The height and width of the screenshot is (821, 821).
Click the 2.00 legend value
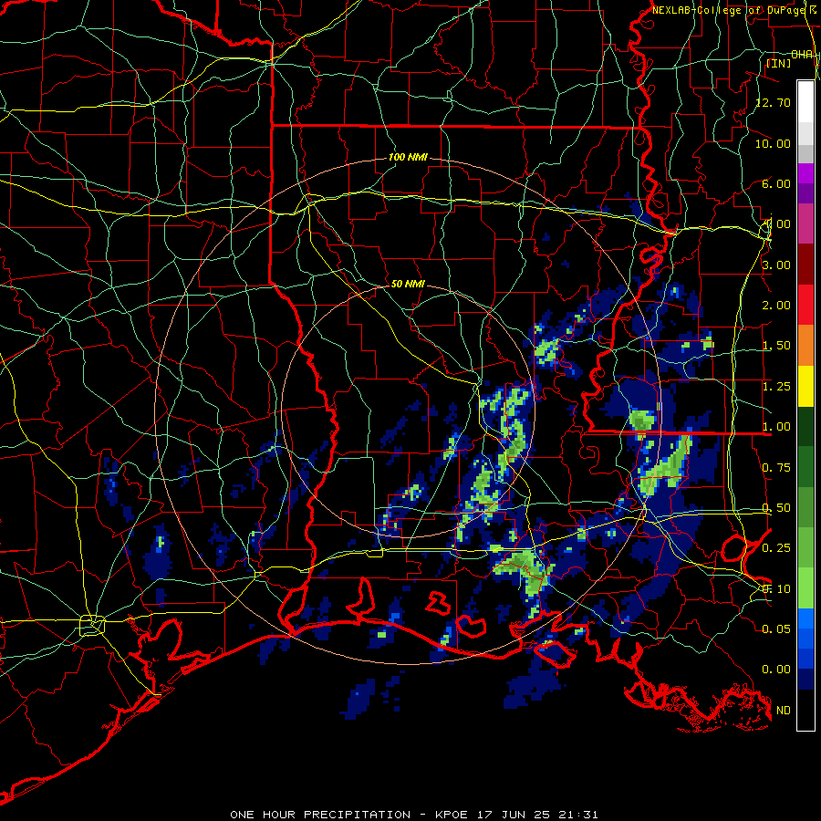(776, 306)
